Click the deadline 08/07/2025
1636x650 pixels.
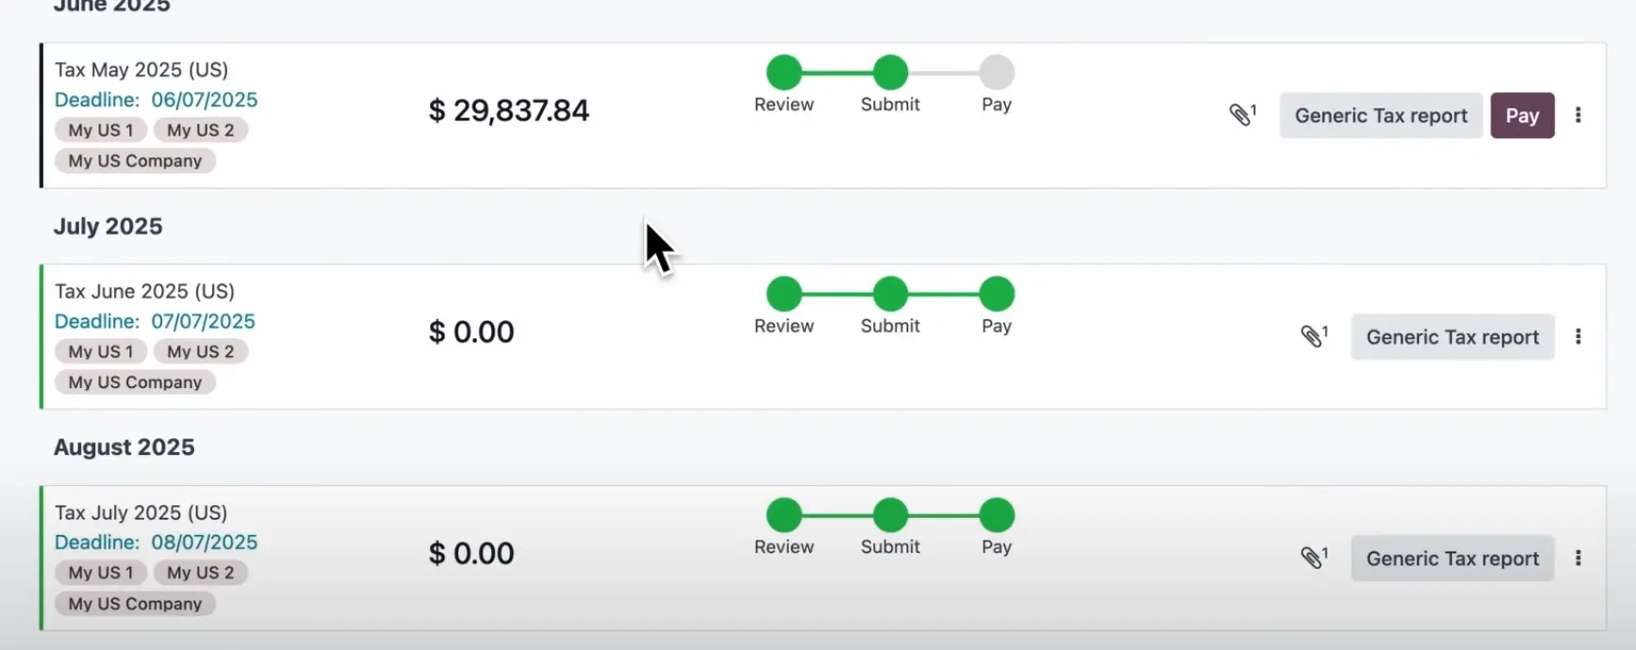pos(205,543)
